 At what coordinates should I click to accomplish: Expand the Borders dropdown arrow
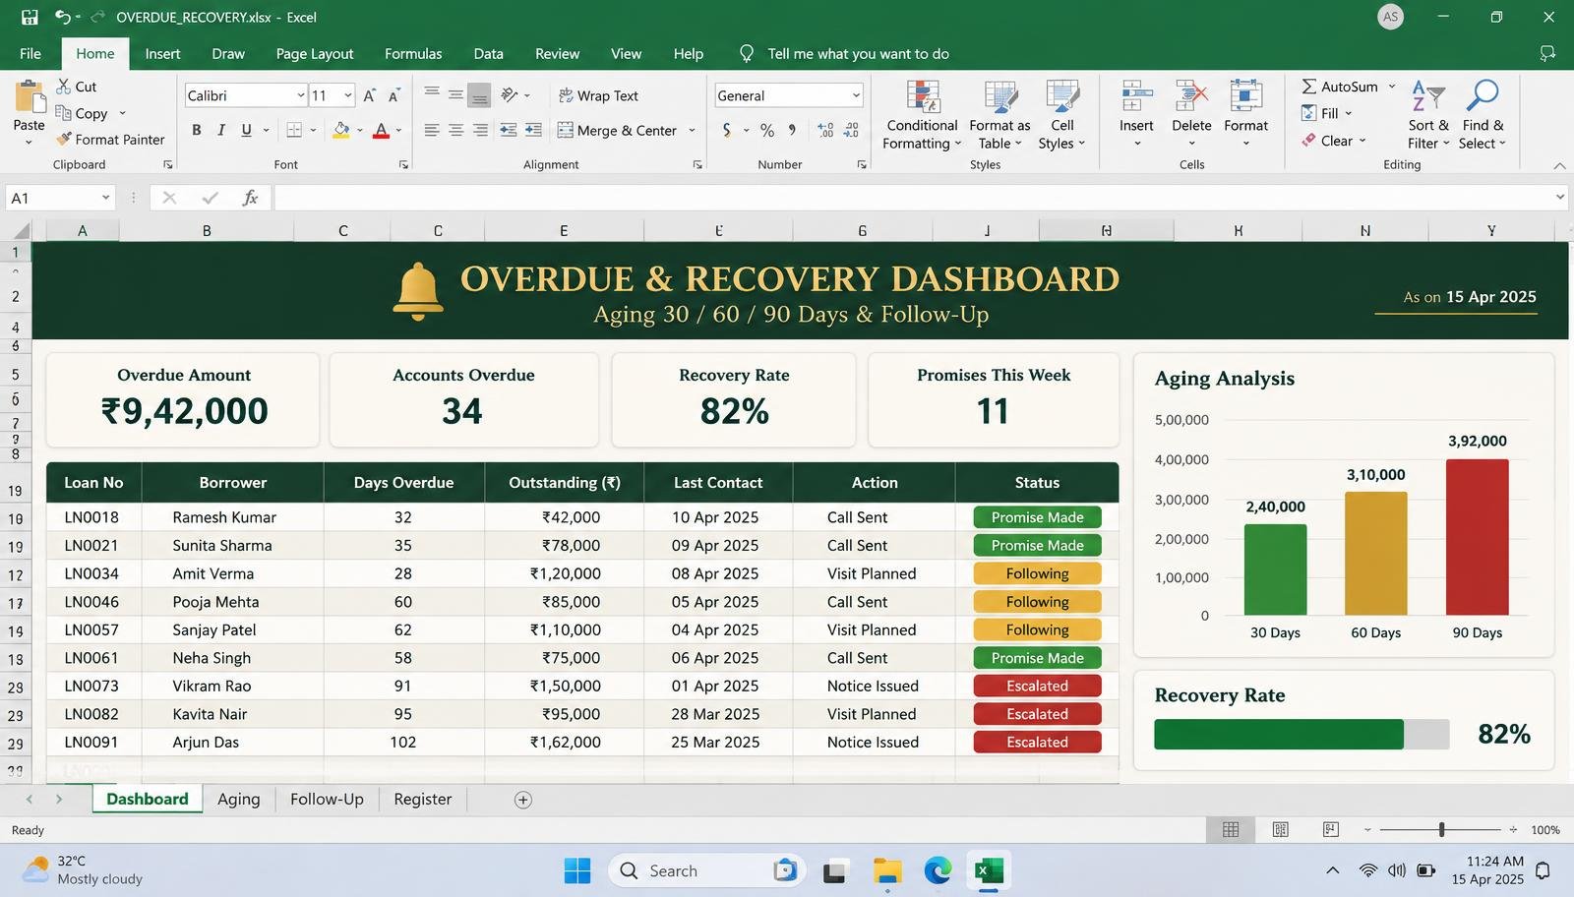pos(313,130)
